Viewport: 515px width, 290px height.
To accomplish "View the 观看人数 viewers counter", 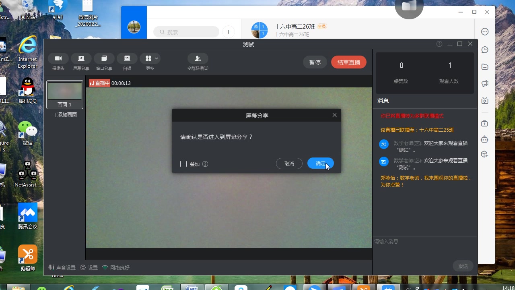I will tap(449, 73).
